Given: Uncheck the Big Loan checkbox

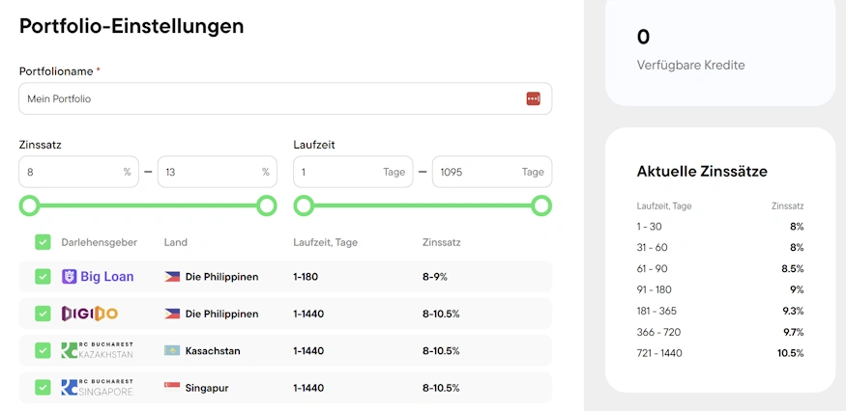Looking at the screenshot, I should tap(43, 277).
